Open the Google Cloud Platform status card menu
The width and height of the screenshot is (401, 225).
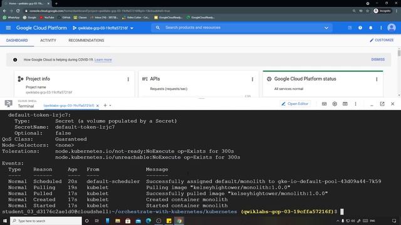point(377,79)
